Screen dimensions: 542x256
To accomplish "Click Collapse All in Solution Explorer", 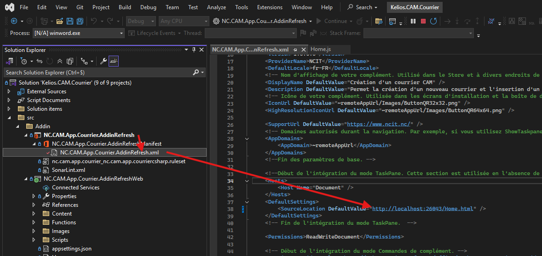I will (x=60, y=61).
